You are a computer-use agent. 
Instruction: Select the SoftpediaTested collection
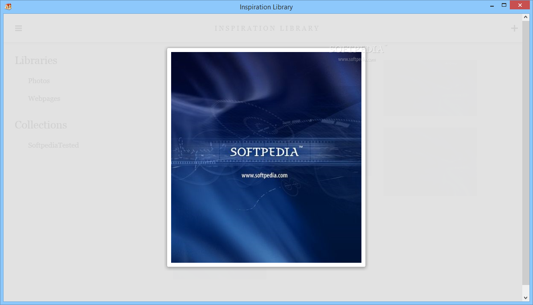pos(53,145)
